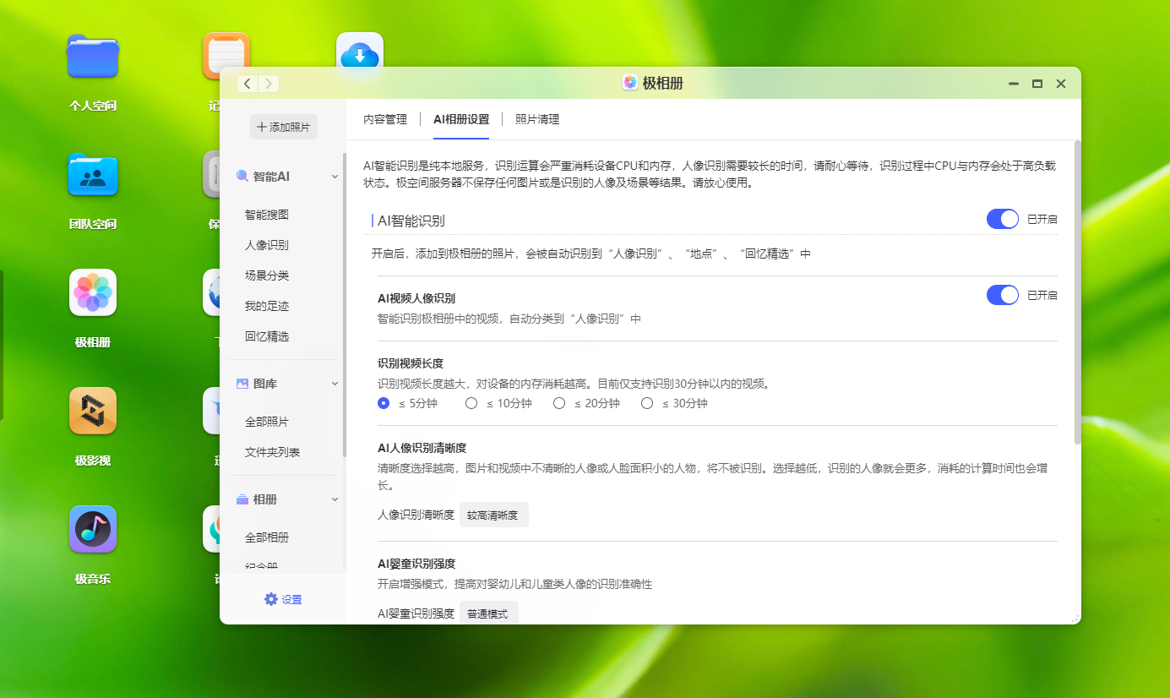
Task: Click the settings gear icon at sidebar bottom
Action: click(x=271, y=599)
